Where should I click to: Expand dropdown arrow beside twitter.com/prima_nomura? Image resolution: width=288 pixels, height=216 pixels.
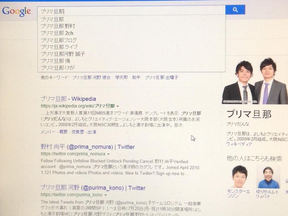point(108,154)
